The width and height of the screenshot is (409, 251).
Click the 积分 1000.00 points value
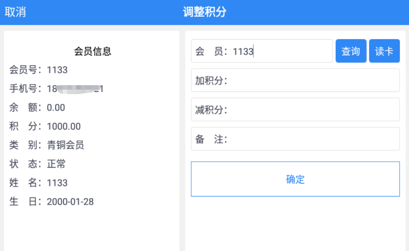(63, 126)
